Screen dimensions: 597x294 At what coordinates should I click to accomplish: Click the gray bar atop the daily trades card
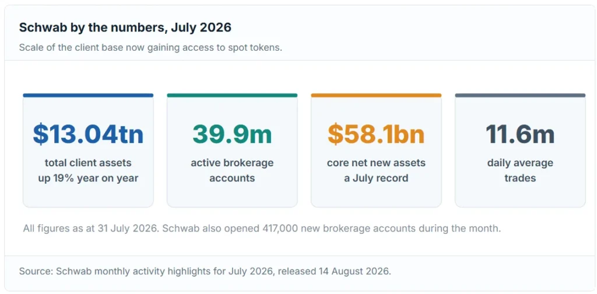tap(520, 95)
